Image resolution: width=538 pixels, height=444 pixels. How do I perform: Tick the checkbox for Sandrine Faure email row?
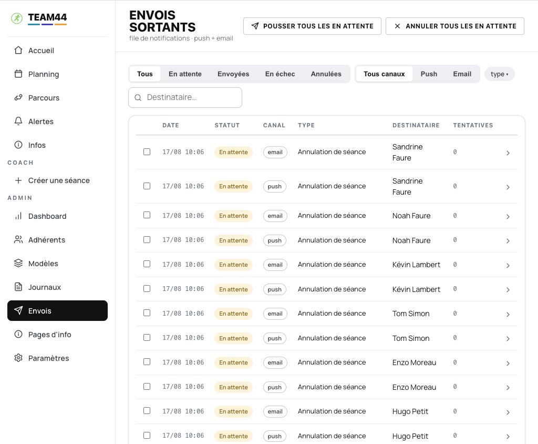click(x=147, y=152)
